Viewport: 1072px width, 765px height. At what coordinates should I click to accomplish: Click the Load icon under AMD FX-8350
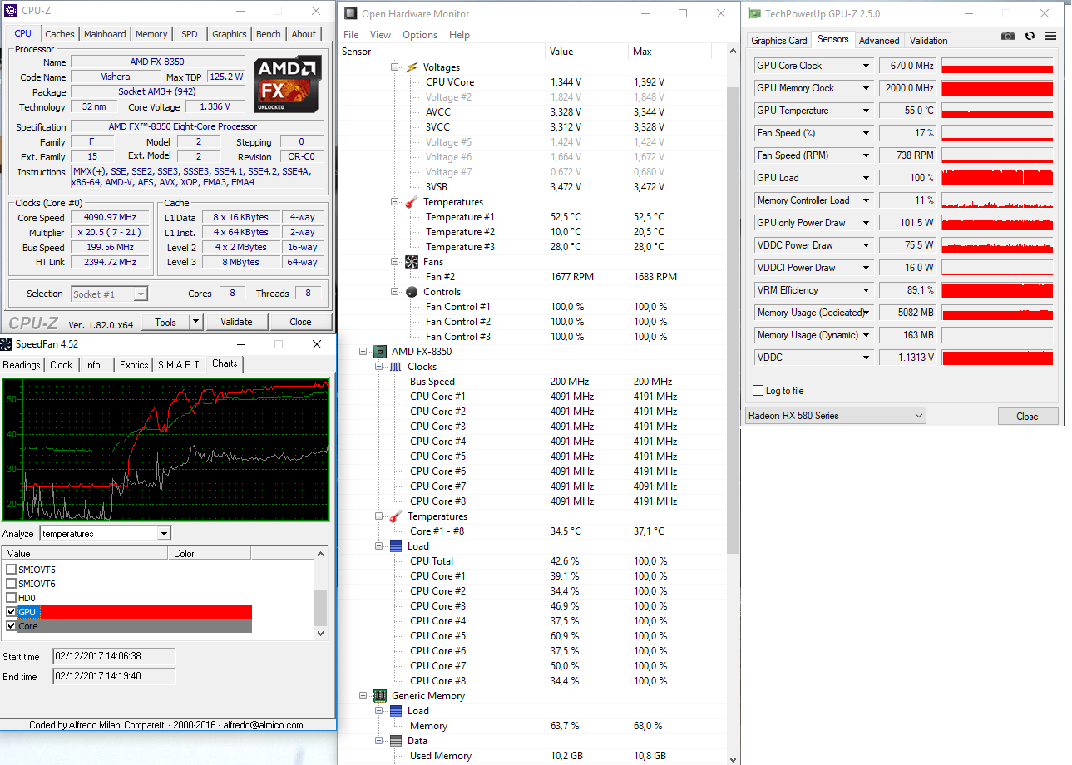point(396,546)
